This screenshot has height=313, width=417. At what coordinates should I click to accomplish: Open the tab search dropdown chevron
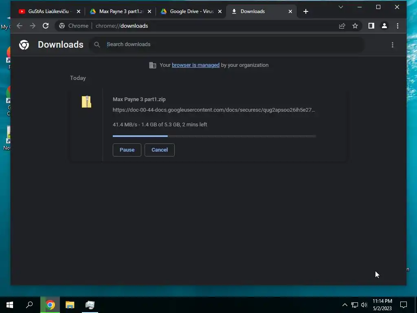click(341, 7)
